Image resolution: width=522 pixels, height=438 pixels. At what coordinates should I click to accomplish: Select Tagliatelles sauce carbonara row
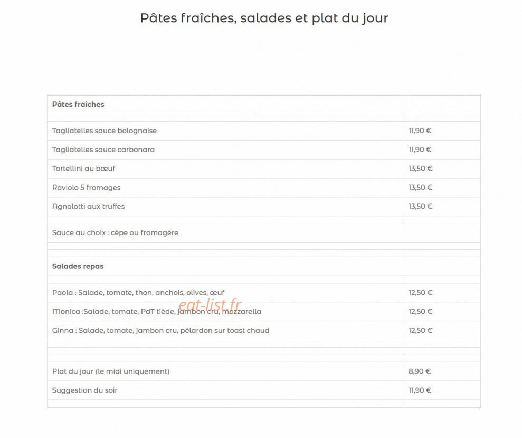[264, 150]
